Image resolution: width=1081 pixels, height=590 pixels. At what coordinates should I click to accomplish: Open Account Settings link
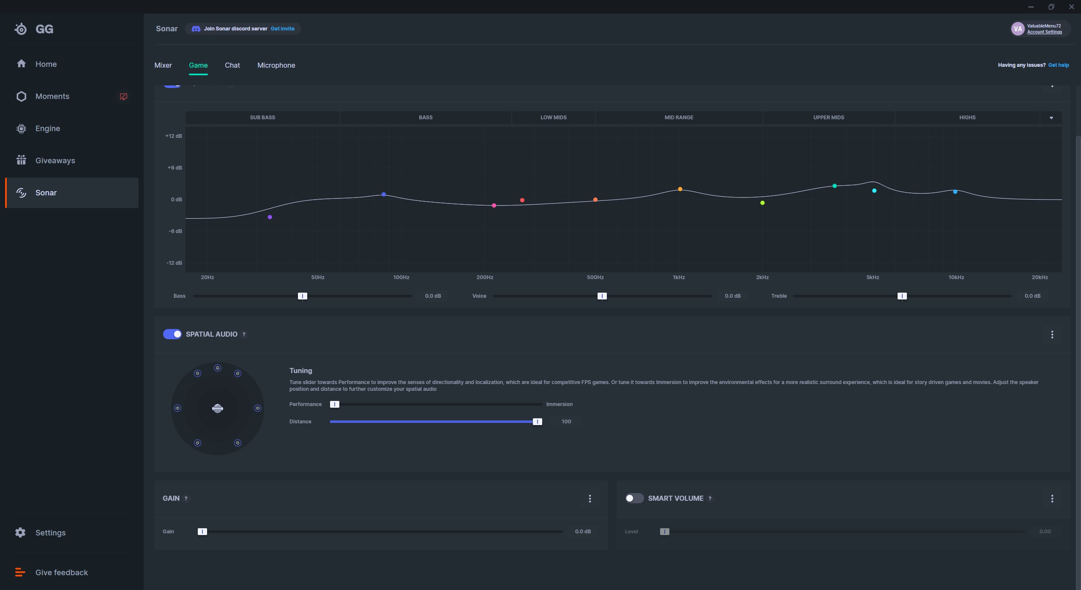coord(1044,32)
